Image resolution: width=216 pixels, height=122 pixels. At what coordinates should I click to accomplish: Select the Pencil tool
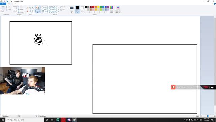pos(27,8)
